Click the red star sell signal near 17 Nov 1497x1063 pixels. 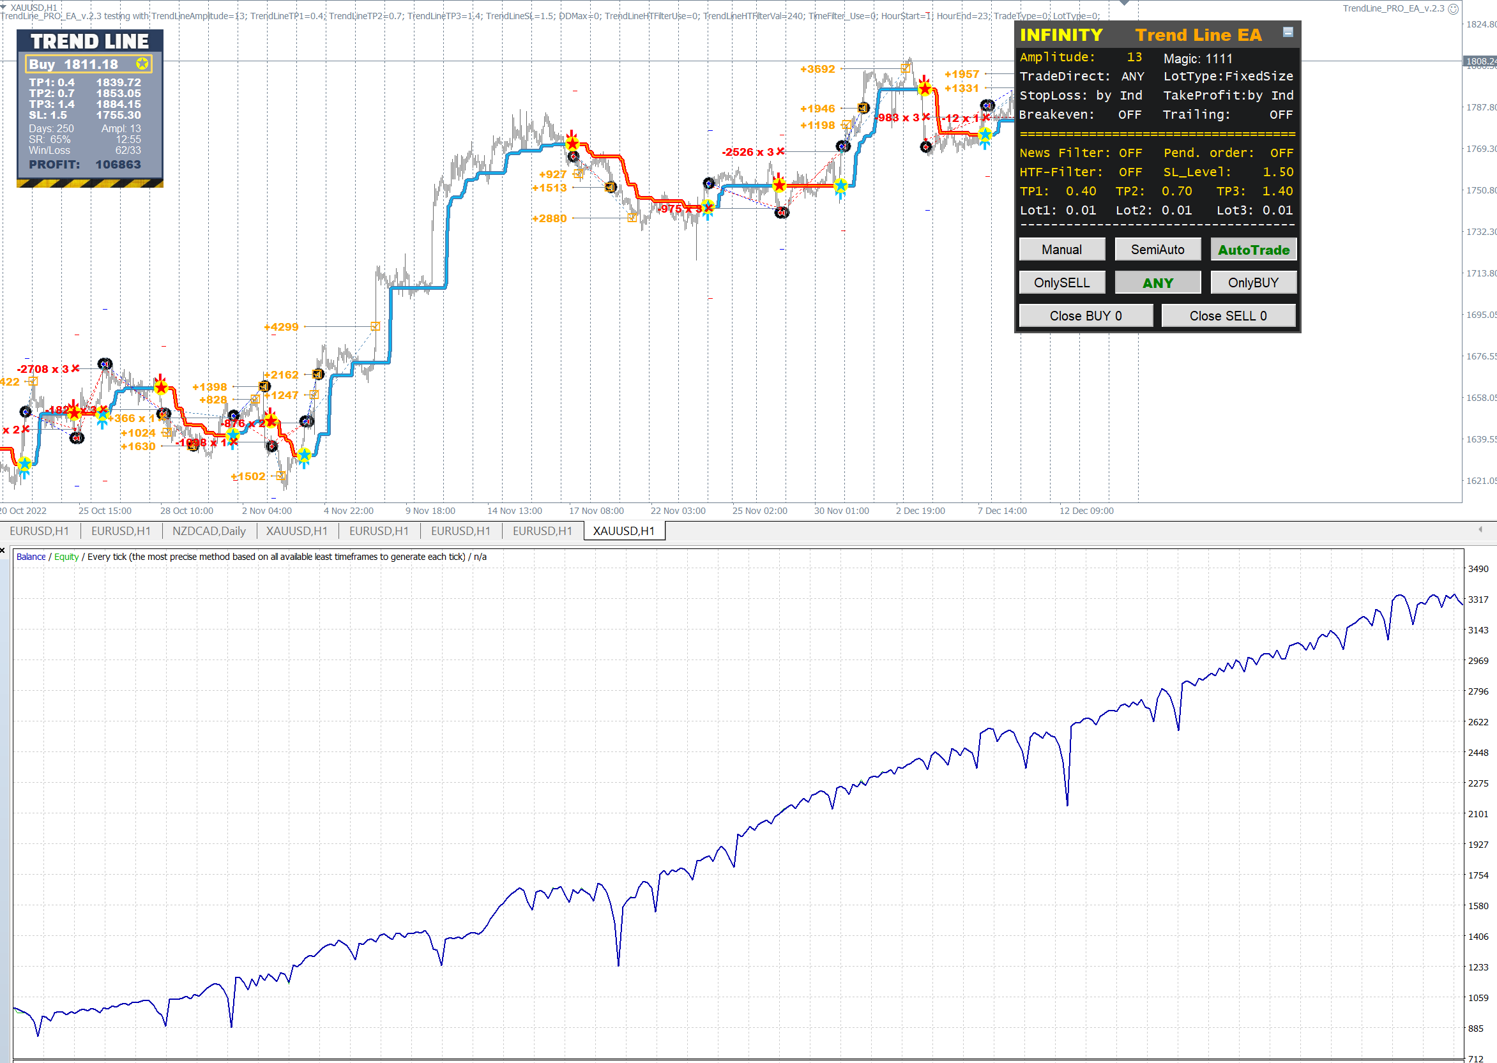(572, 143)
